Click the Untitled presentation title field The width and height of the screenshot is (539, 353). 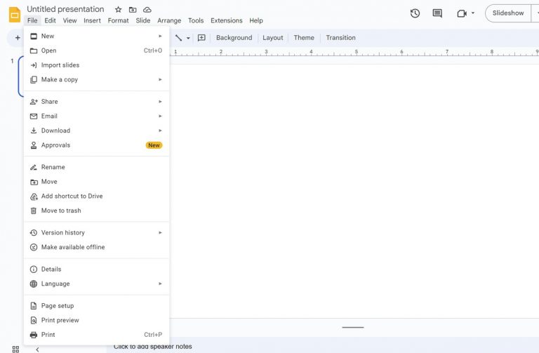[x=65, y=9]
